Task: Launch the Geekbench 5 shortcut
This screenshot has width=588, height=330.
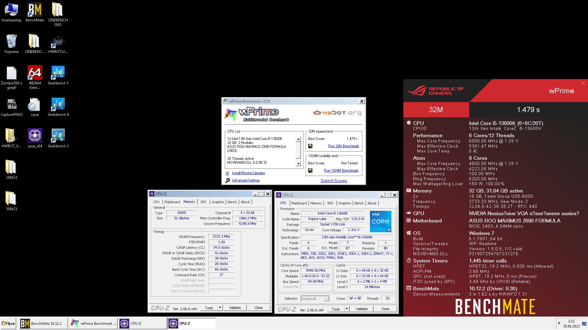Action: coord(58,75)
